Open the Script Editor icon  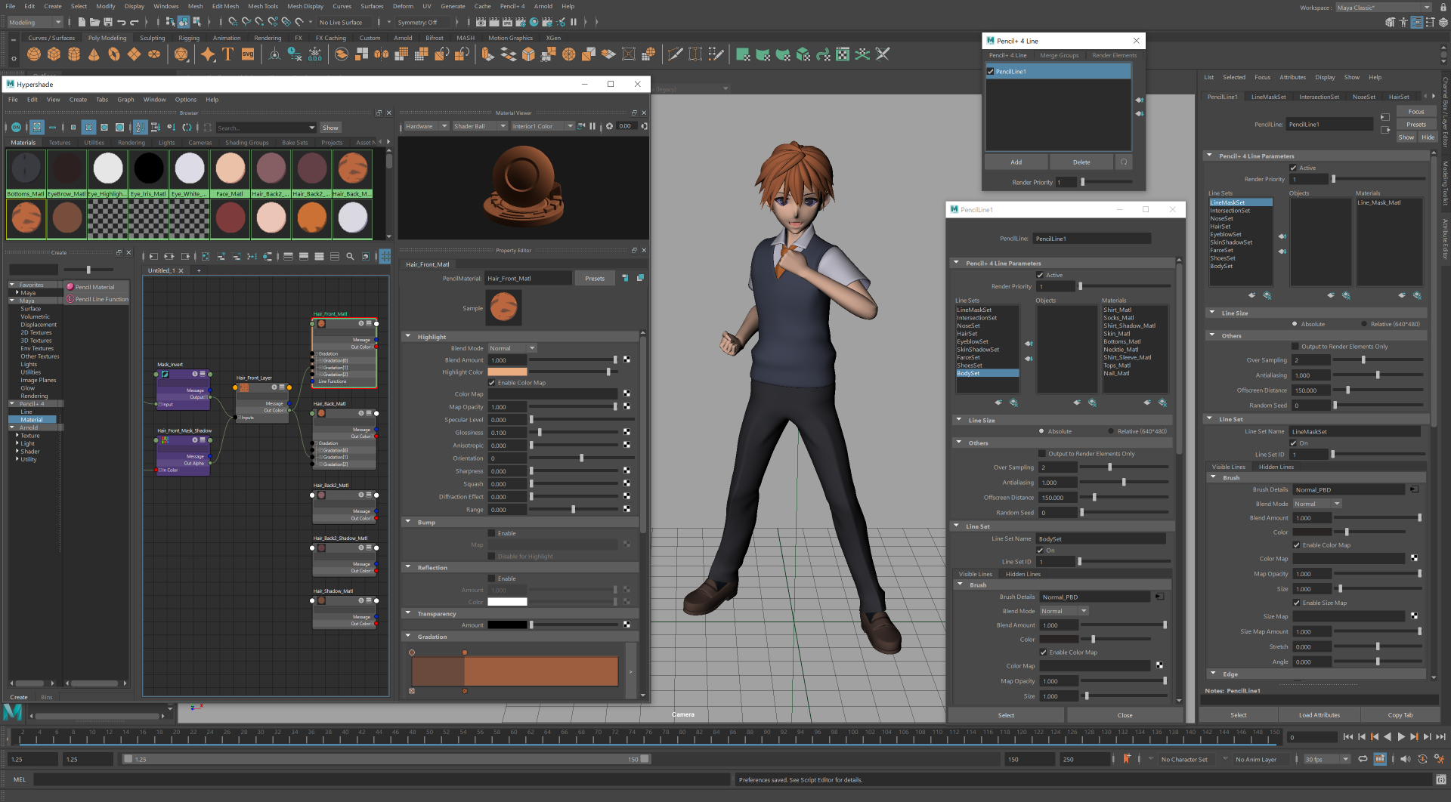point(1440,779)
